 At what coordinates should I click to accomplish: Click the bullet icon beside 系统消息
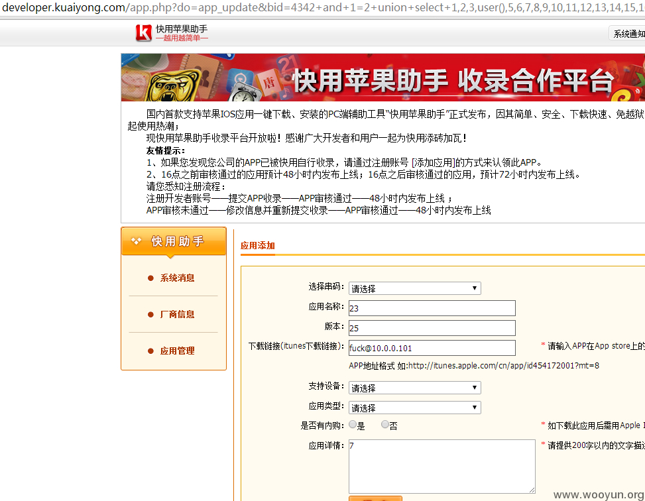[150, 278]
